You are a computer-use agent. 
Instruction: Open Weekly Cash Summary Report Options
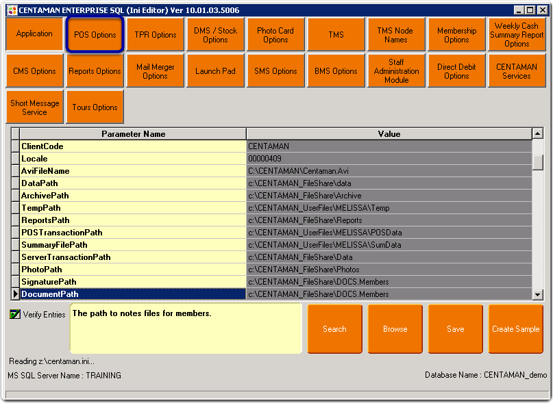click(x=516, y=34)
